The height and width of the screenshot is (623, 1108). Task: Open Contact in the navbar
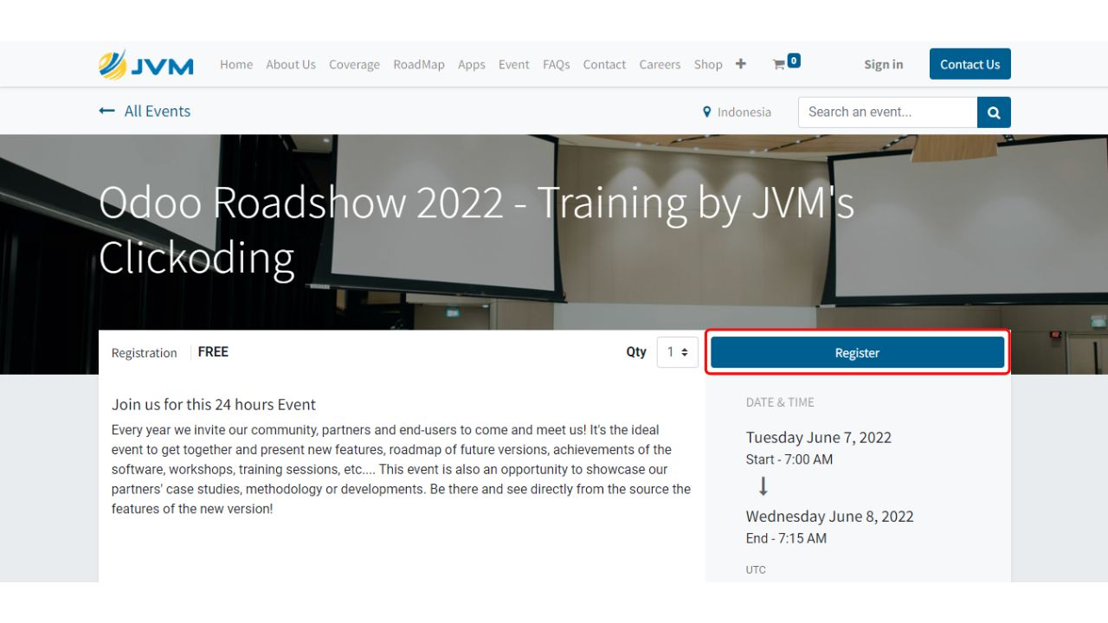coord(604,64)
